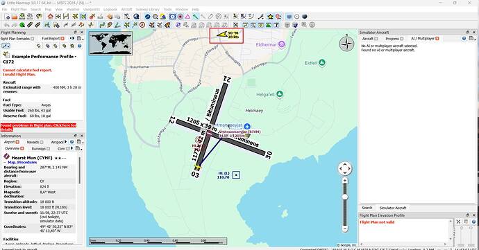
Task: Open the Scenery Library menu
Action: [148, 10]
